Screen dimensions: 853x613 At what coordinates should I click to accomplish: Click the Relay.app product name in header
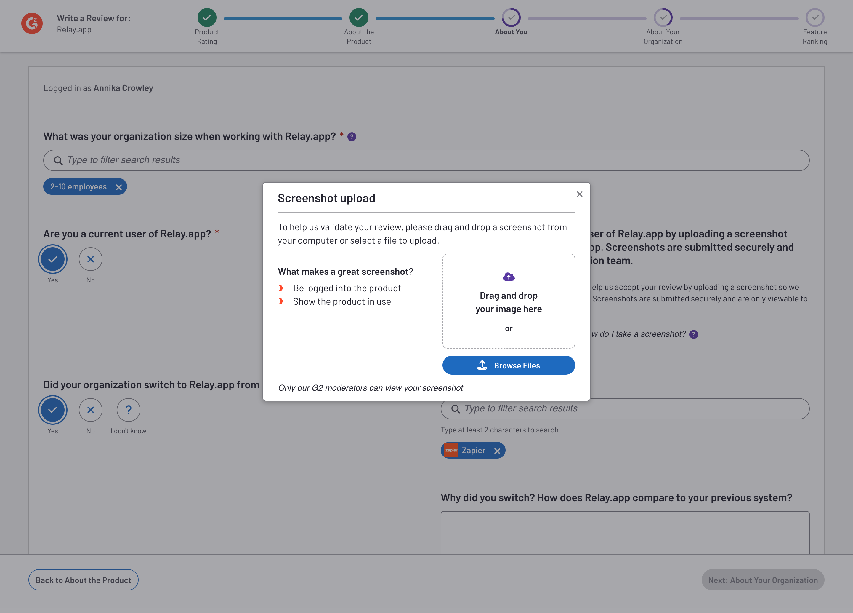point(74,30)
